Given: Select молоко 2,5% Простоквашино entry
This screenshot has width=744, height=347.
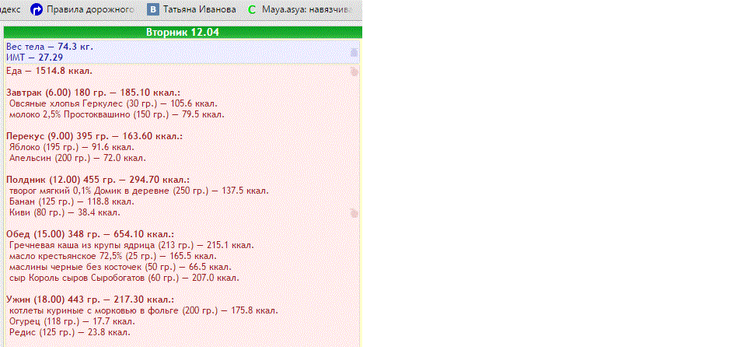Looking at the screenshot, I should (x=117, y=114).
